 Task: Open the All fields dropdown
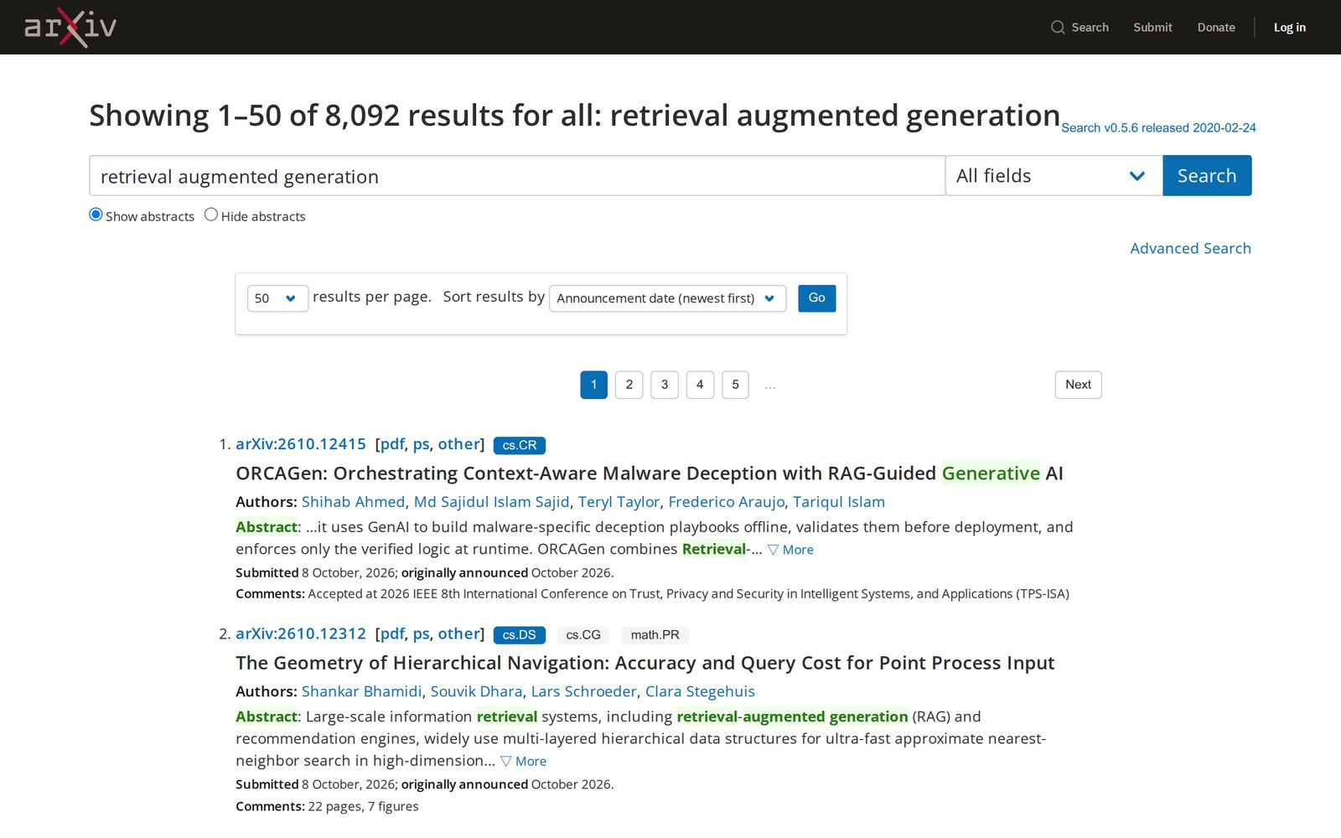click(x=1054, y=175)
